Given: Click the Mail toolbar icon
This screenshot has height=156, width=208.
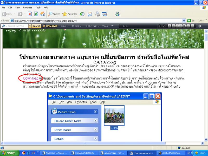Looking at the screenshot, I should (x=90, y=14).
